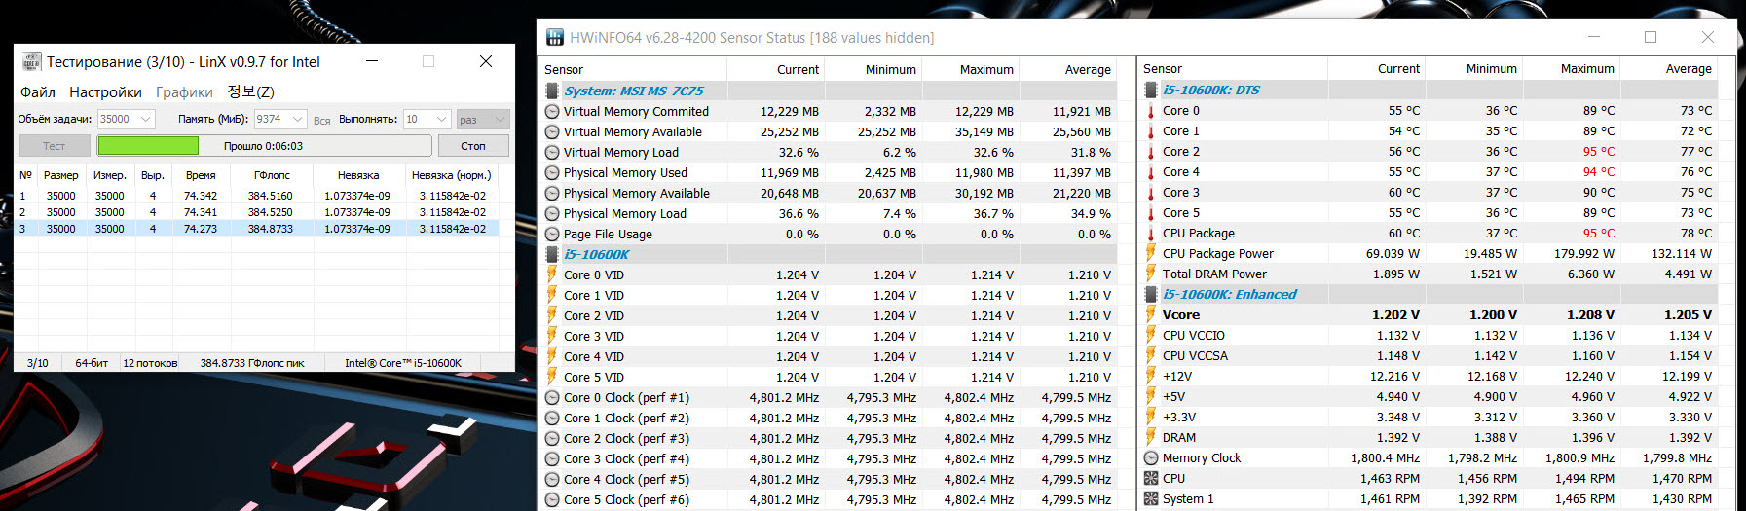Viewport: 1746px width, 511px height.
Task: Click the chip icon next to i5-10600K: Enhanced
Action: [1151, 294]
